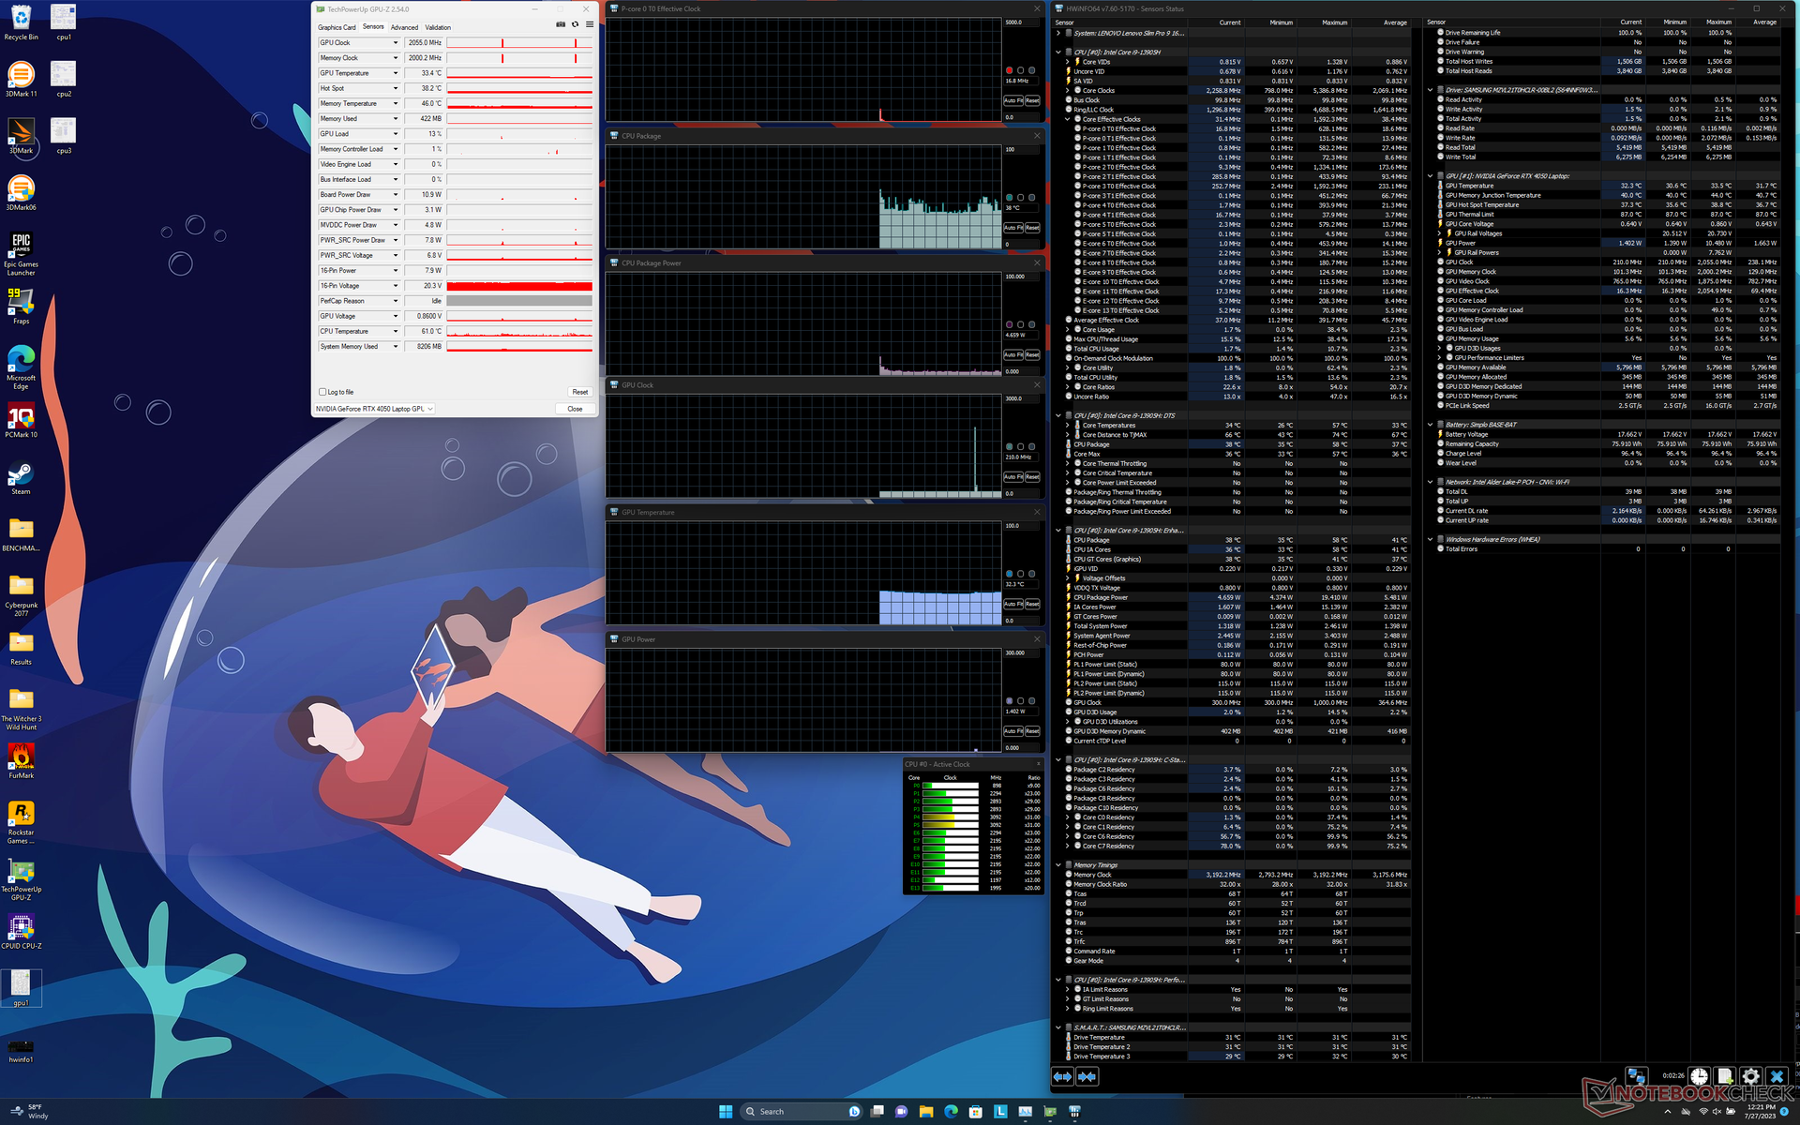
Task: Open Recycle Bin desktop icon
Action: pos(21,22)
